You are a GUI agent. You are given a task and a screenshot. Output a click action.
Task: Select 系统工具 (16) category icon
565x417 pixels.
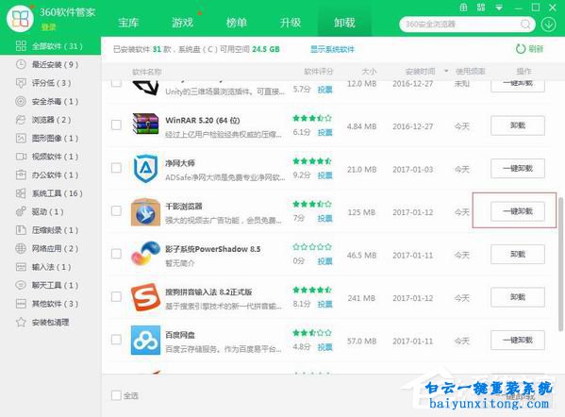click(x=21, y=193)
